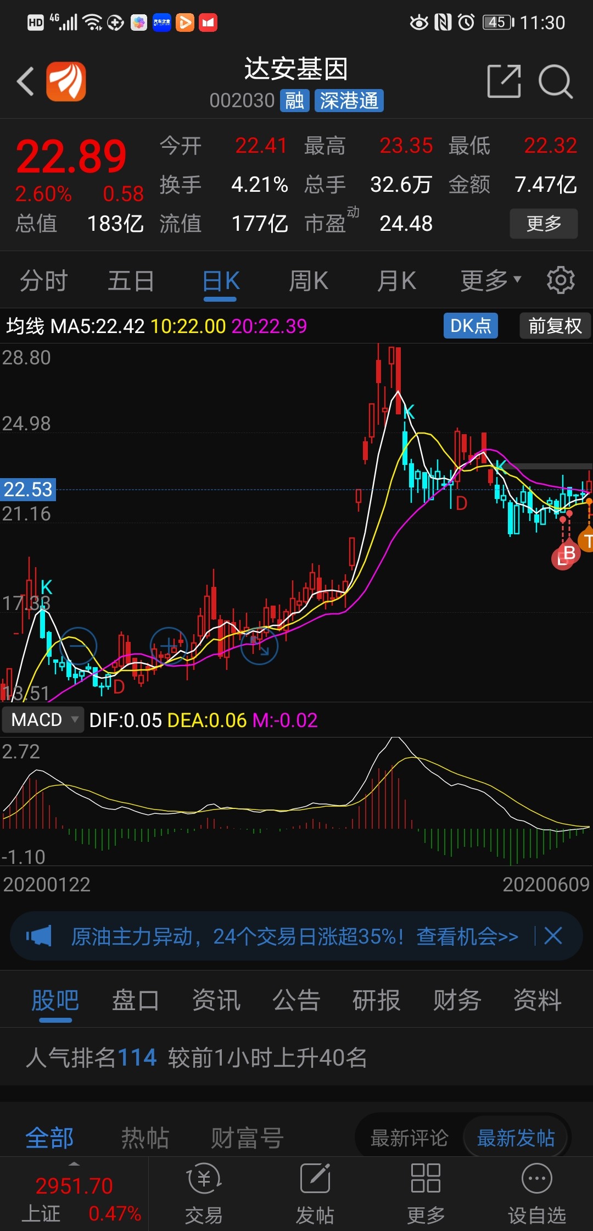Viewport: 593px width, 1231px height.
Task: Select the 全部 posts filter
Action: click(x=49, y=1138)
